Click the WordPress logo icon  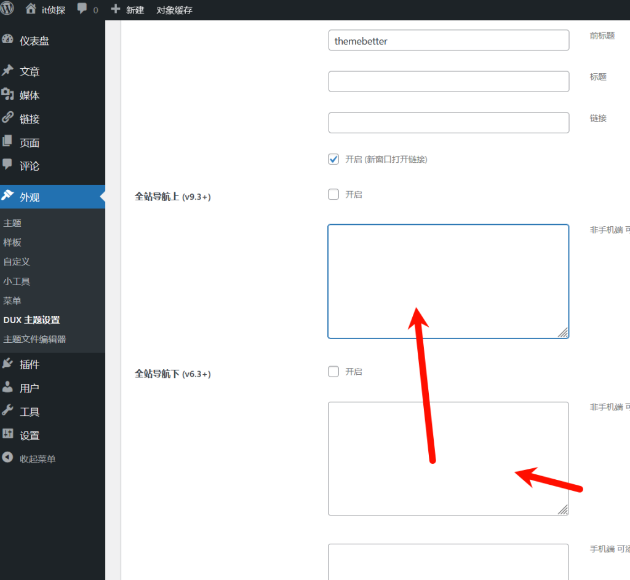click(x=7, y=9)
